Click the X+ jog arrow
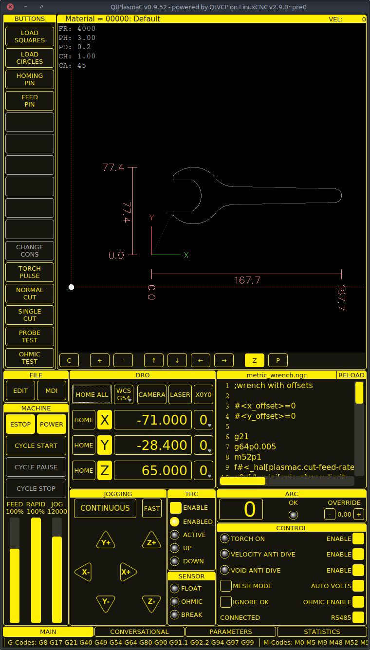 point(129,572)
